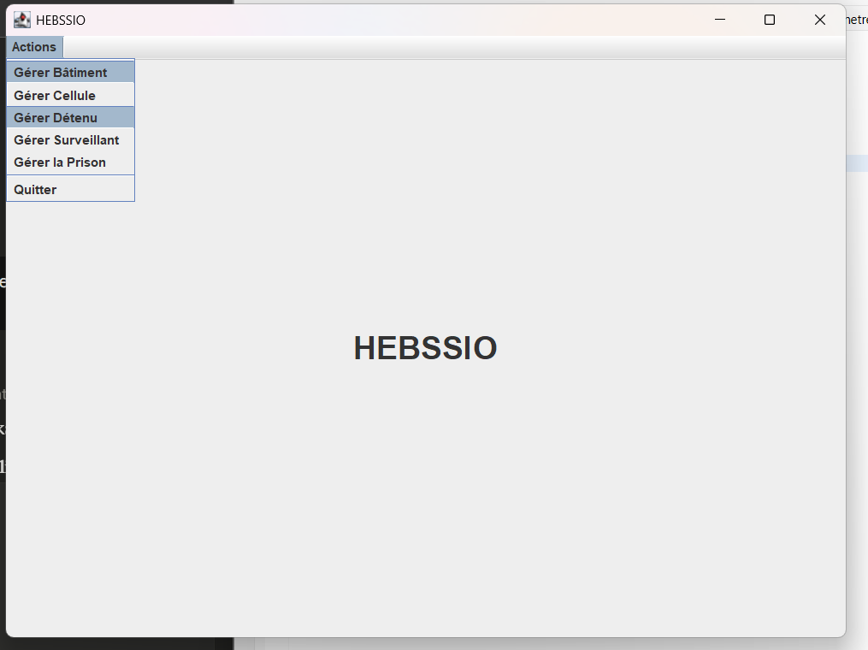Click the separator area above "Quitter"

point(70,175)
